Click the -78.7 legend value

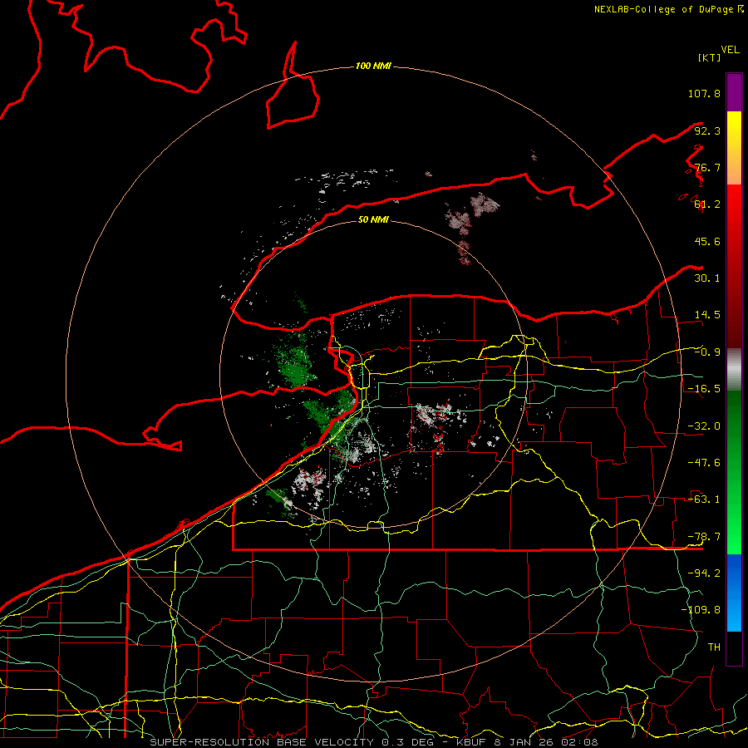704,537
